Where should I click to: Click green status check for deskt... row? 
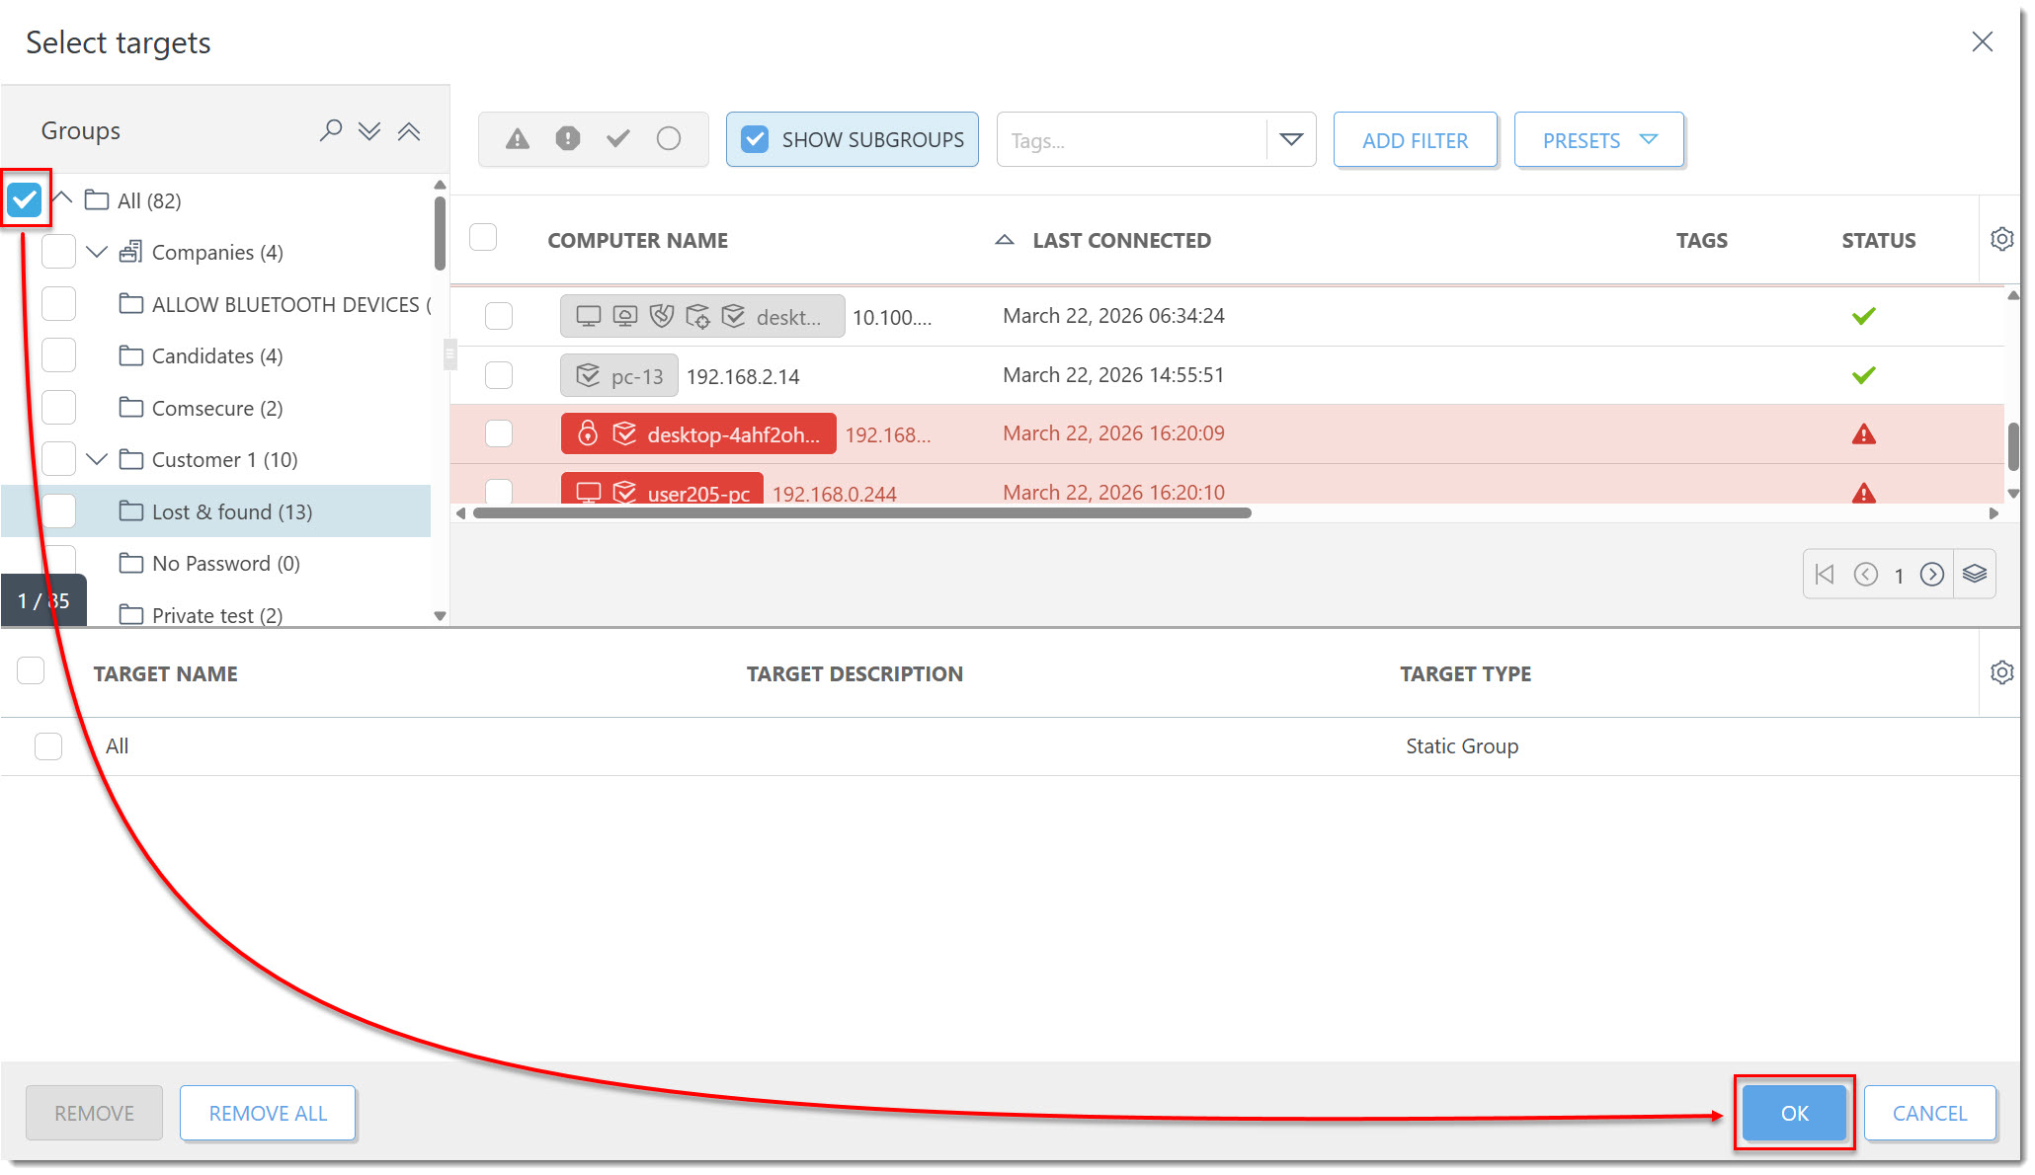[1864, 316]
